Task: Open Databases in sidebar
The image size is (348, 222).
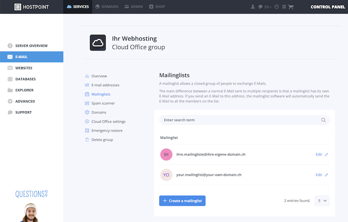Action: pyautogui.click(x=31, y=79)
